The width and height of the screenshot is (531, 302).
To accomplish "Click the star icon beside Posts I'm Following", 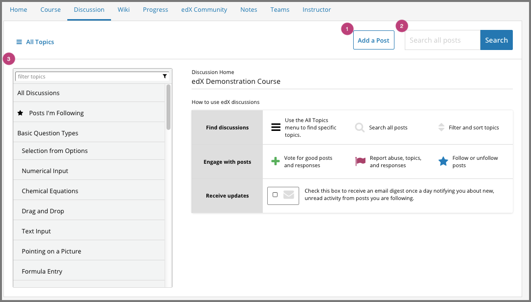I will 20,113.
